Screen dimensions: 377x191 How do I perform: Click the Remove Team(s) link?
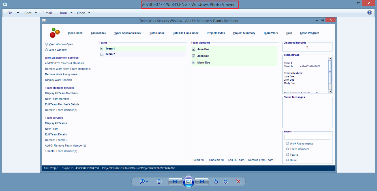[56, 140]
